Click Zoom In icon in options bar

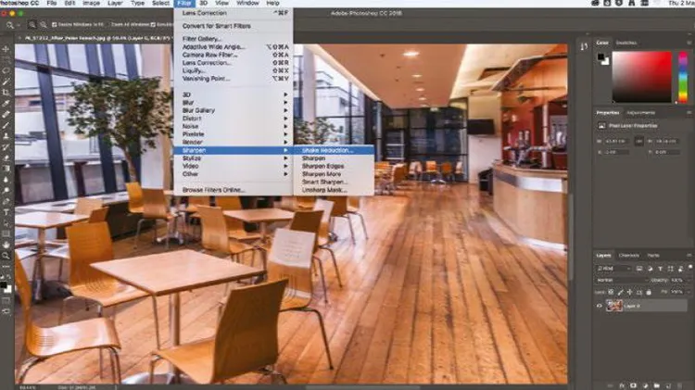point(32,25)
